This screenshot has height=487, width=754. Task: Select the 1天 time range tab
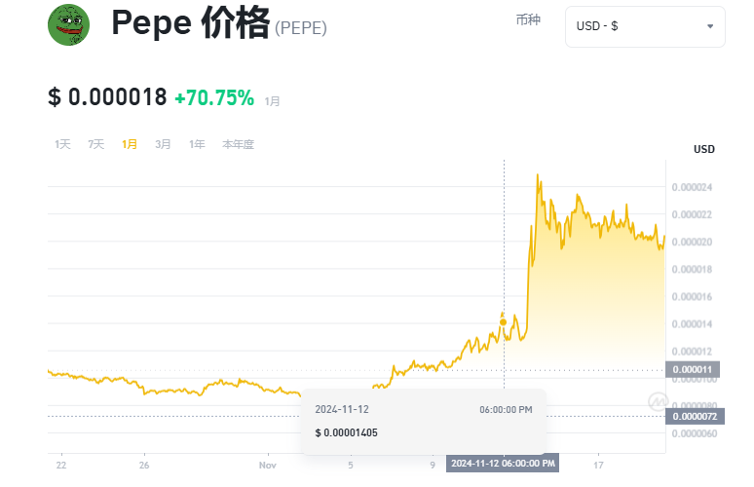coord(62,144)
